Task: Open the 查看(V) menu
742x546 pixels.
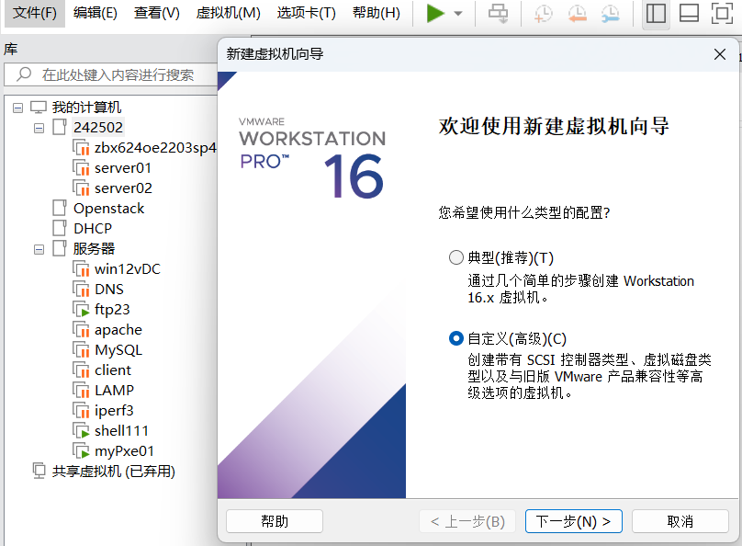Action: [x=157, y=13]
